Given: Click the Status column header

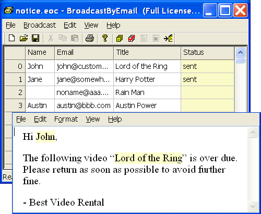Looking at the screenshot, I should click(208, 53).
